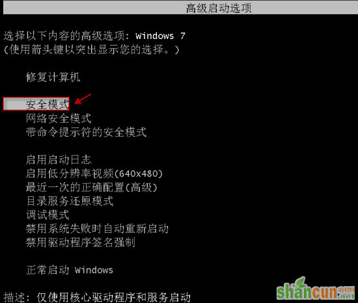Select 启用启动日志 entry
Viewport: 358px width, 303px height.
pos(59,159)
